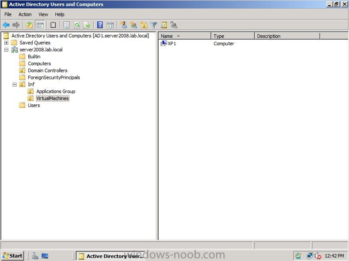This screenshot has height=261, width=349.
Task: Click the Computer type cell for XP1
Action: pyautogui.click(x=224, y=43)
